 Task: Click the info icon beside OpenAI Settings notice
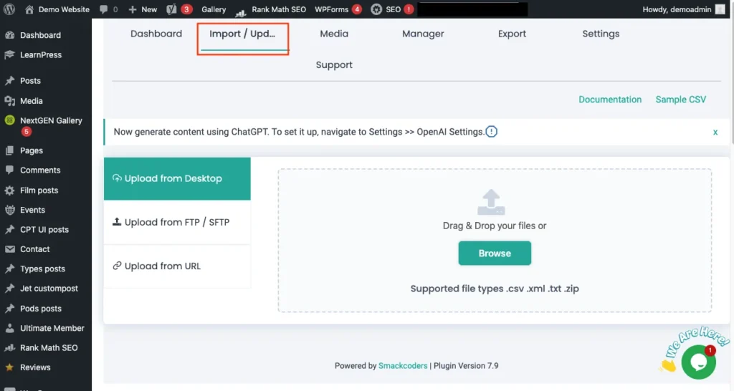pyautogui.click(x=491, y=132)
